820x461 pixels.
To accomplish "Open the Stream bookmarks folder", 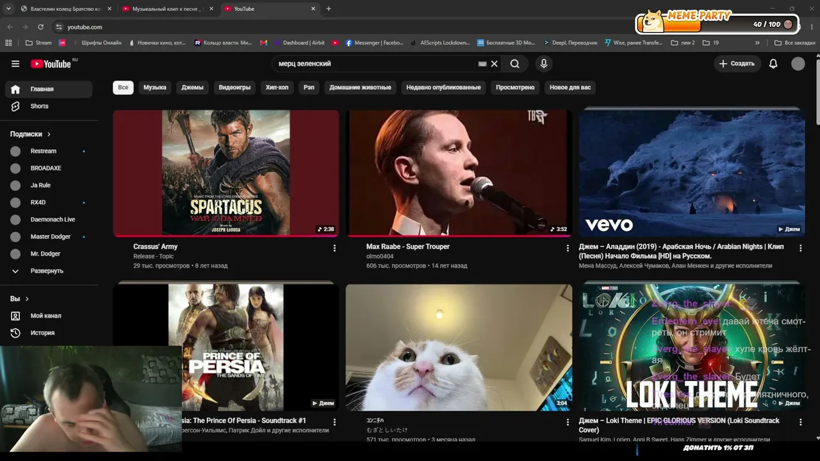I will pyautogui.click(x=38, y=43).
